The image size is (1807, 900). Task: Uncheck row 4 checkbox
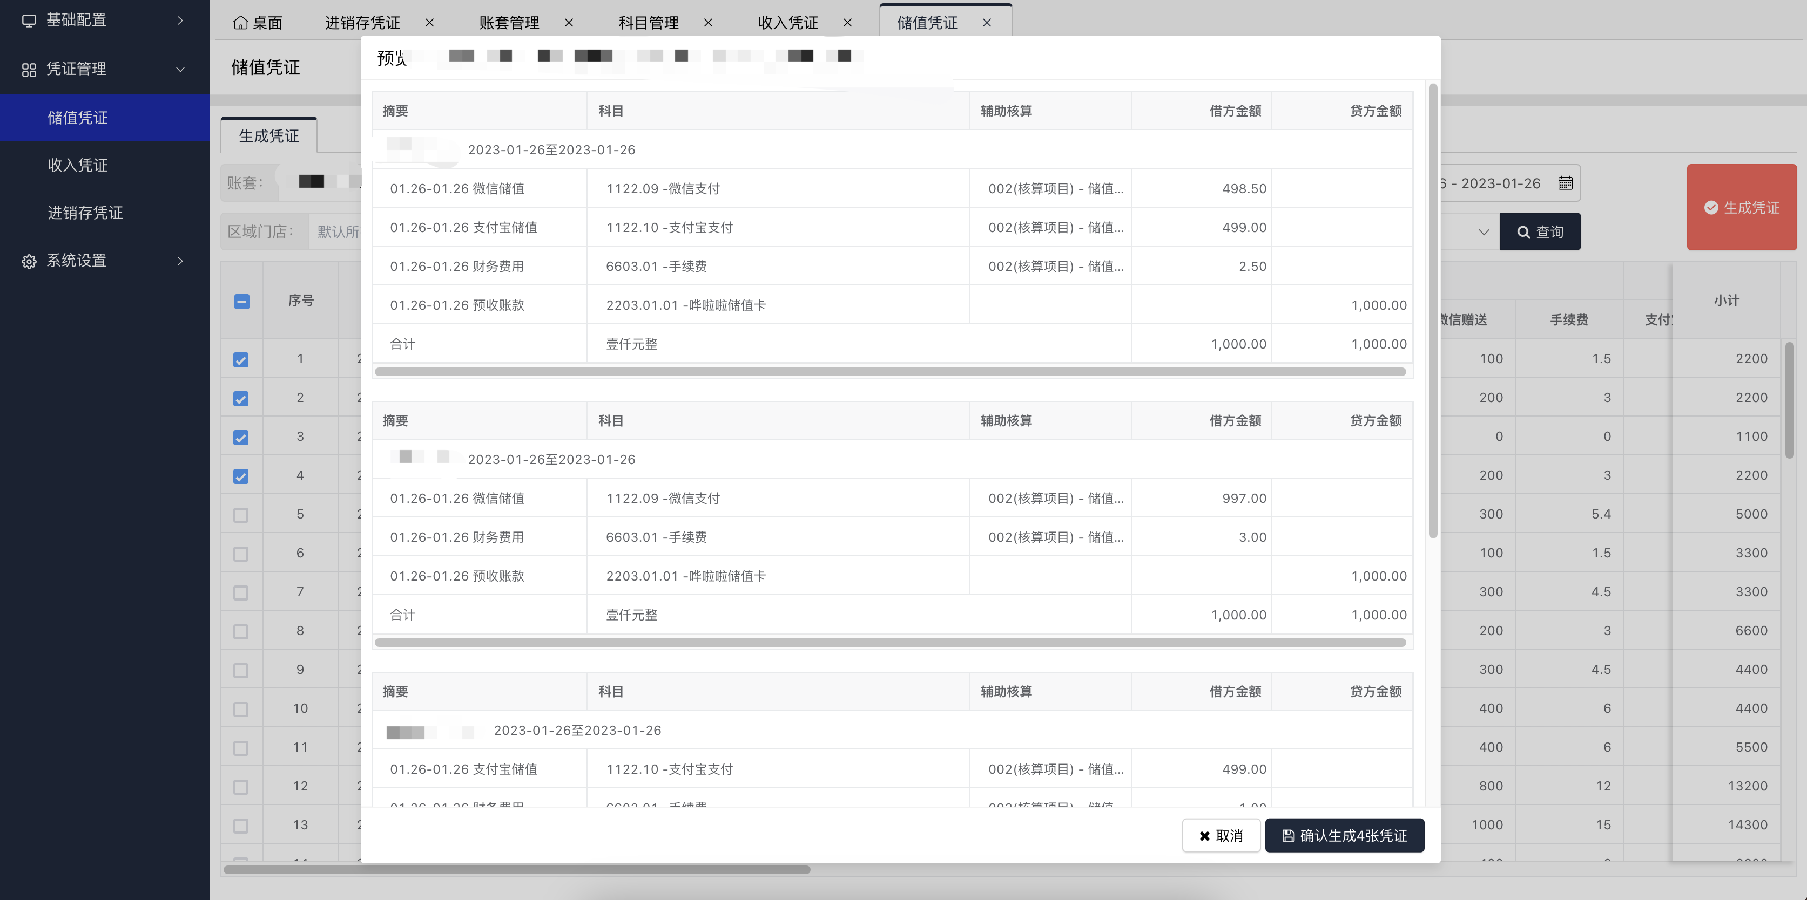click(241, 476)
